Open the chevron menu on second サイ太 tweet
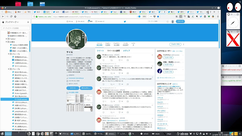 pyautogui.click(x=152, y=66)
